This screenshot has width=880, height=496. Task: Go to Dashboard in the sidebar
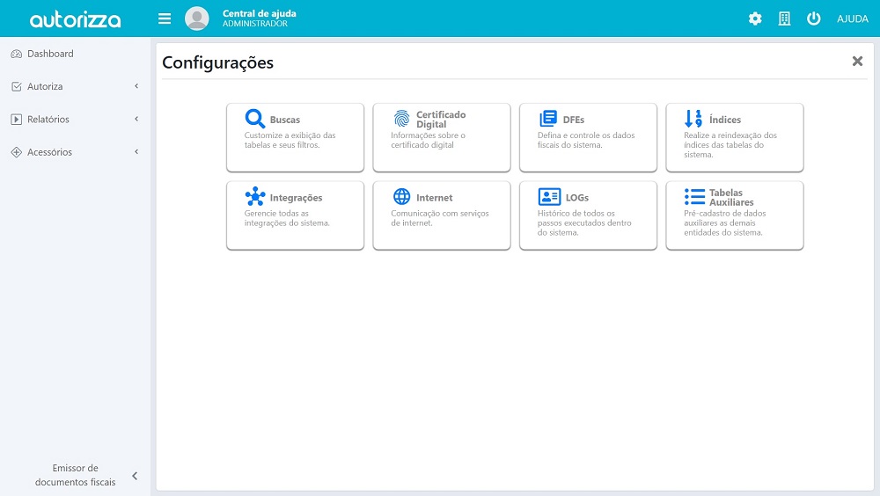[50, 54]
